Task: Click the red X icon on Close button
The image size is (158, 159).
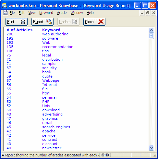Action: (x=101, y=22)
